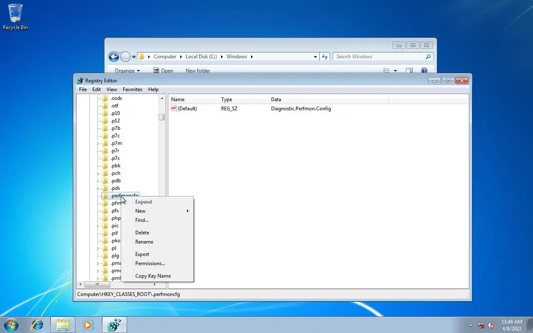Click Refresh button in Explorer address bar
The image size is (533, 333).
point(325,57)
